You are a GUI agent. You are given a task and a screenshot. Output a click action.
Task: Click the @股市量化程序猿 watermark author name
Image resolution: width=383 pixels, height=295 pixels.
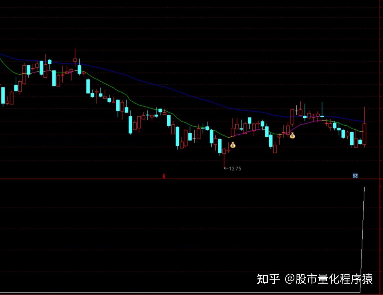click(329, 279)
